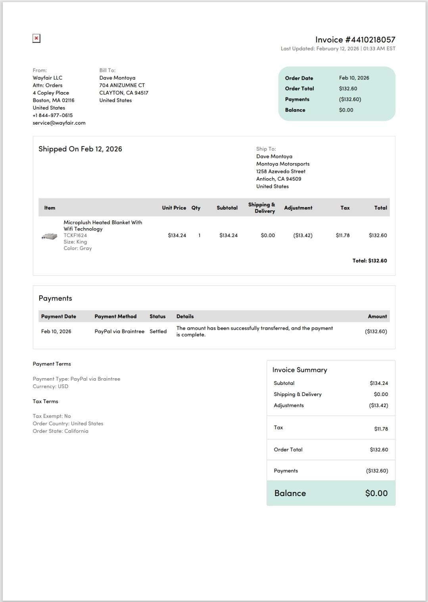This screenshot has height=602, width=428.
Task: Click the Balance $0.00 summary bar
Action: tap(331, 493)
